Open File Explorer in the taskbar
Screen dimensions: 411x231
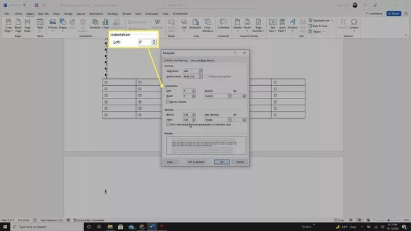click(110, 227)
